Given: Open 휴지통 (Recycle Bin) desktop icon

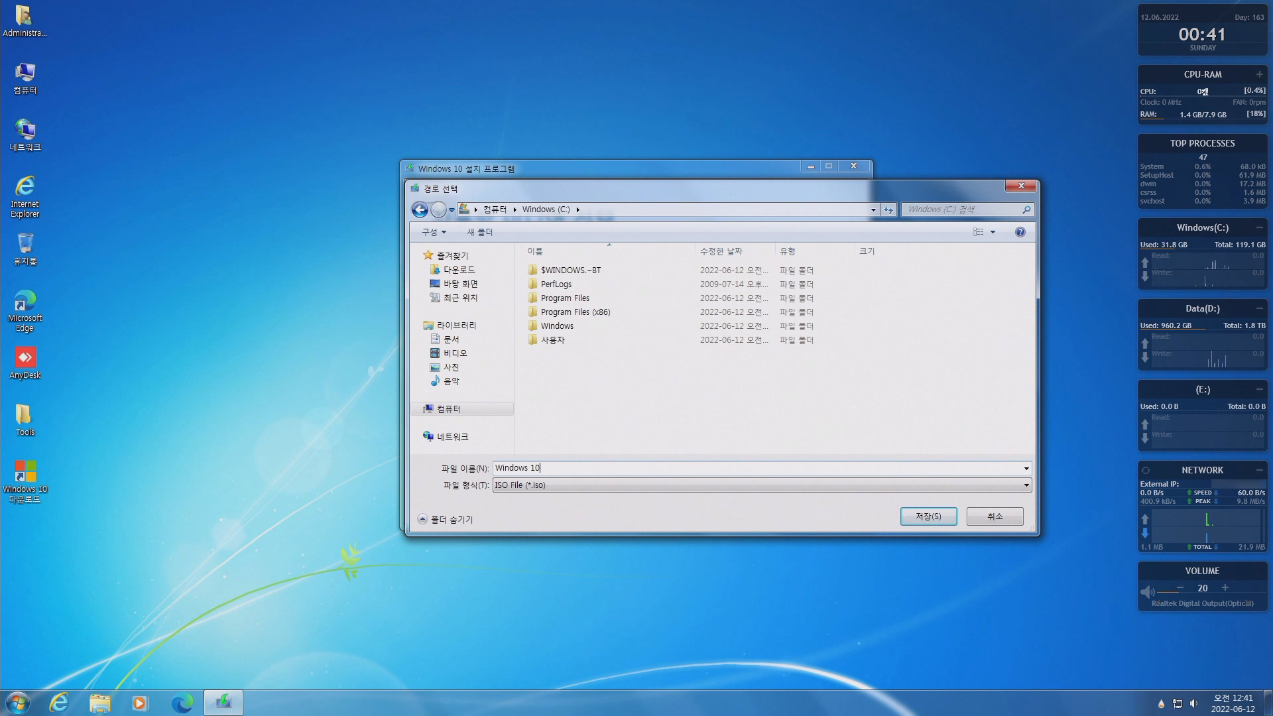Looking at the screenshot, I should (x=25, y=249).
